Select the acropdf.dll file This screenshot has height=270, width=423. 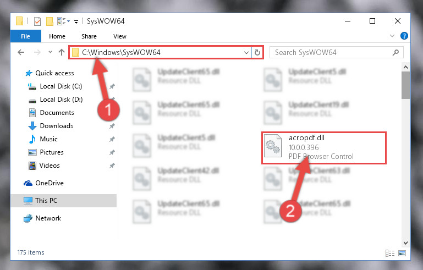(324, 147)
